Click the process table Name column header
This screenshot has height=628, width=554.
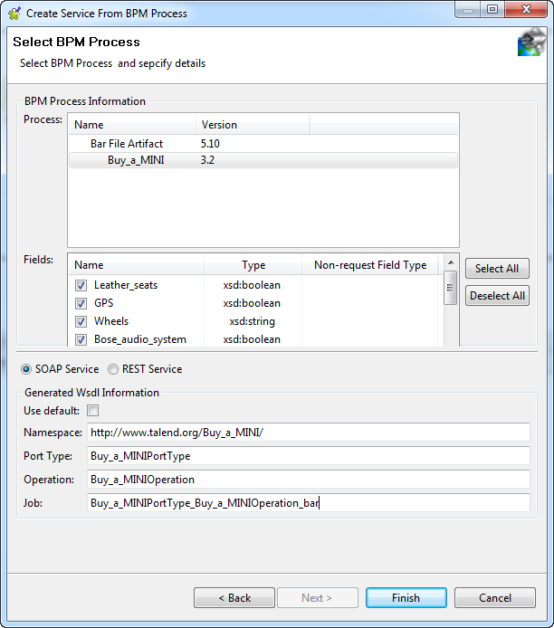(132, 125)
